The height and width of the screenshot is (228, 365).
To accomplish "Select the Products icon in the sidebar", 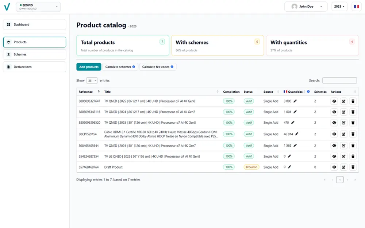I will (x=8, y=42).
